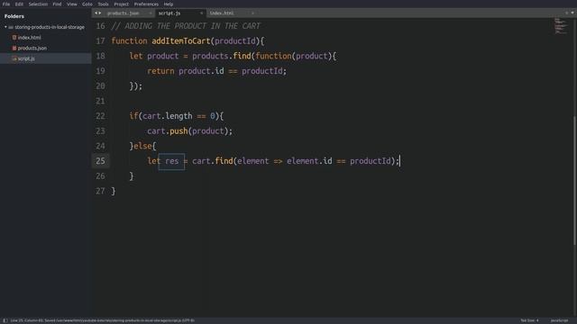Click the Folders heading in sidebar

pos(14,16)
